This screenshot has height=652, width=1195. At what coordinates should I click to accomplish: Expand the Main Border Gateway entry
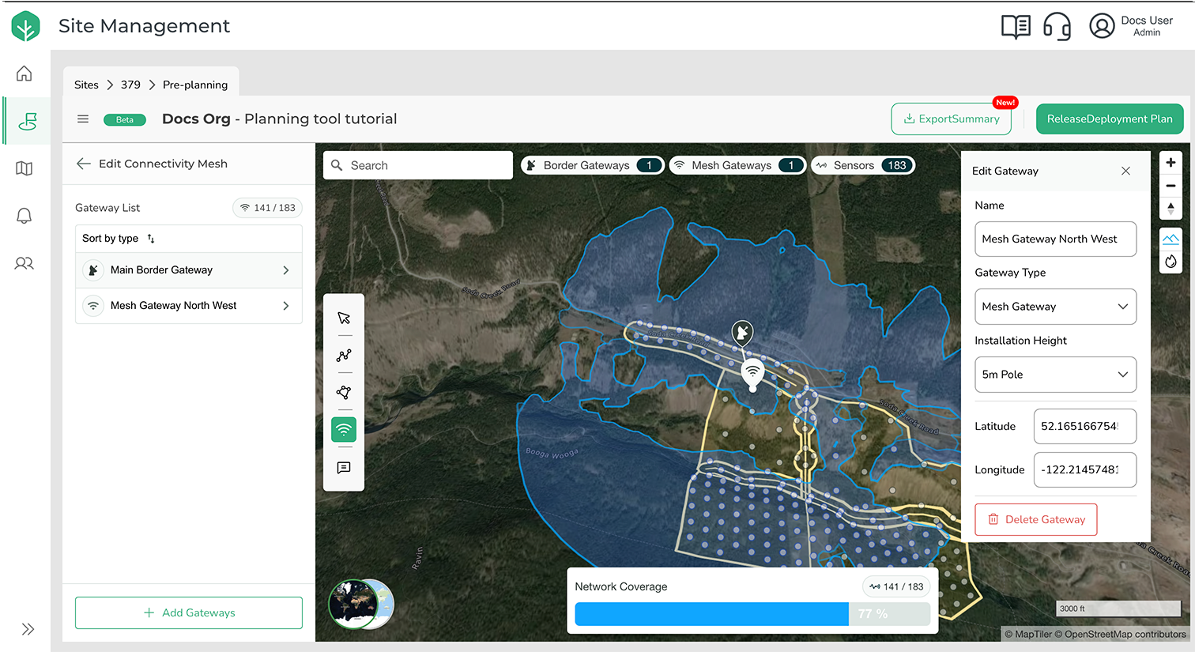pyautogui.click(x=189, y=270)
